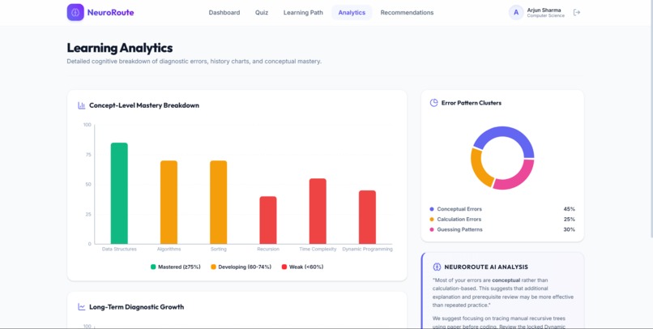The image size is (653, 329).
Task: Click the 'Recursion' axis label
Action: (268, 249)
